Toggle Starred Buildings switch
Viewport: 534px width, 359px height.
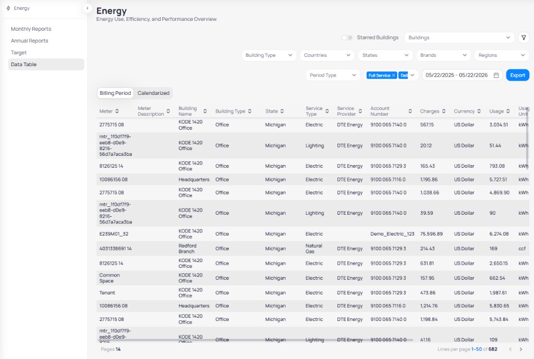pyautogui.click(x=347, y=38)
